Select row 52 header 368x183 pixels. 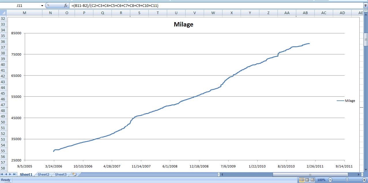(x=3, y=134)
